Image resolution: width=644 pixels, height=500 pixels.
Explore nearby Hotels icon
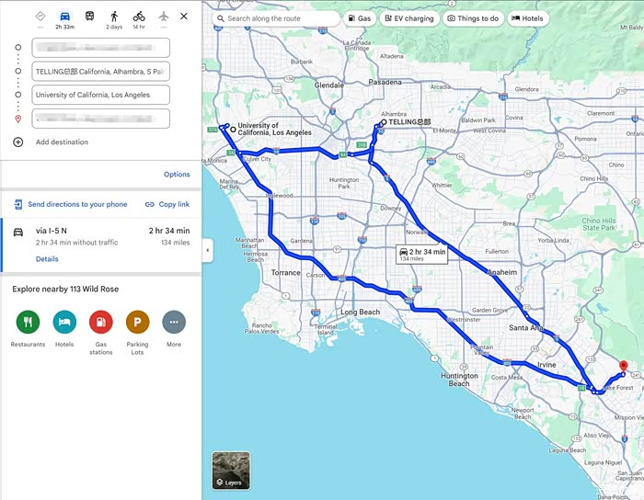pyautogui.click(x=64, y=322)
